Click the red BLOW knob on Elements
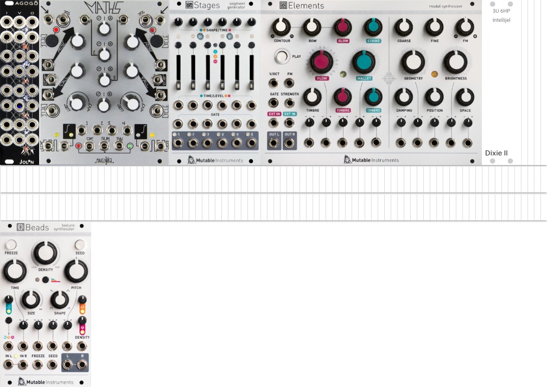The width and height of the screenshot is (547, 387). click(x=342, y=27)
